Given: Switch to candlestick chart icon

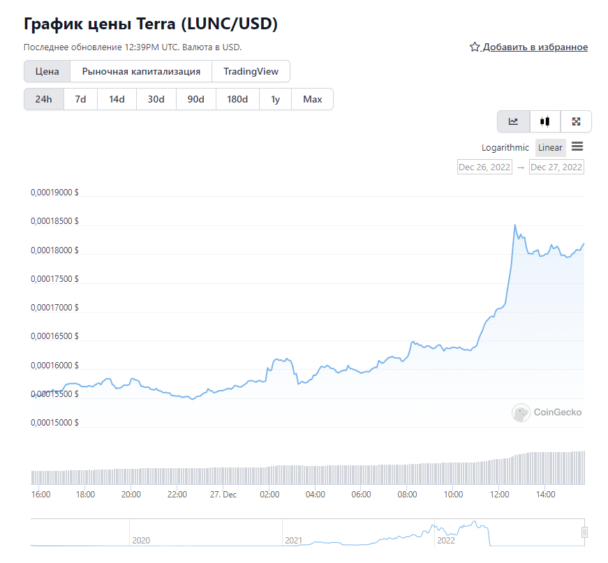Looking at the screenshot, I should pyautogui.click(x=544, y=121).
